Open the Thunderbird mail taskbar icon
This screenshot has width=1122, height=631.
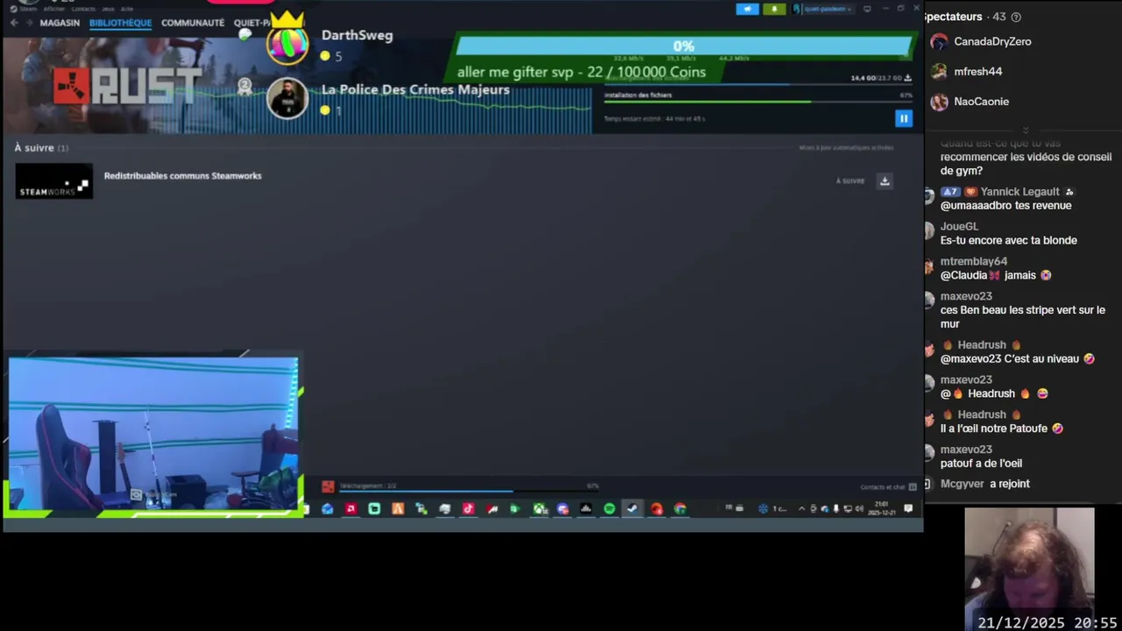(x=327, y=508)
